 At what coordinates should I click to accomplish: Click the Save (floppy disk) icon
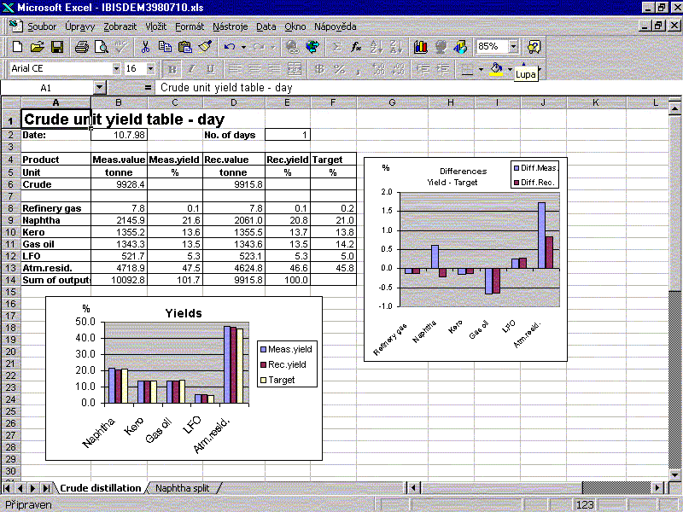pos(57,47)
